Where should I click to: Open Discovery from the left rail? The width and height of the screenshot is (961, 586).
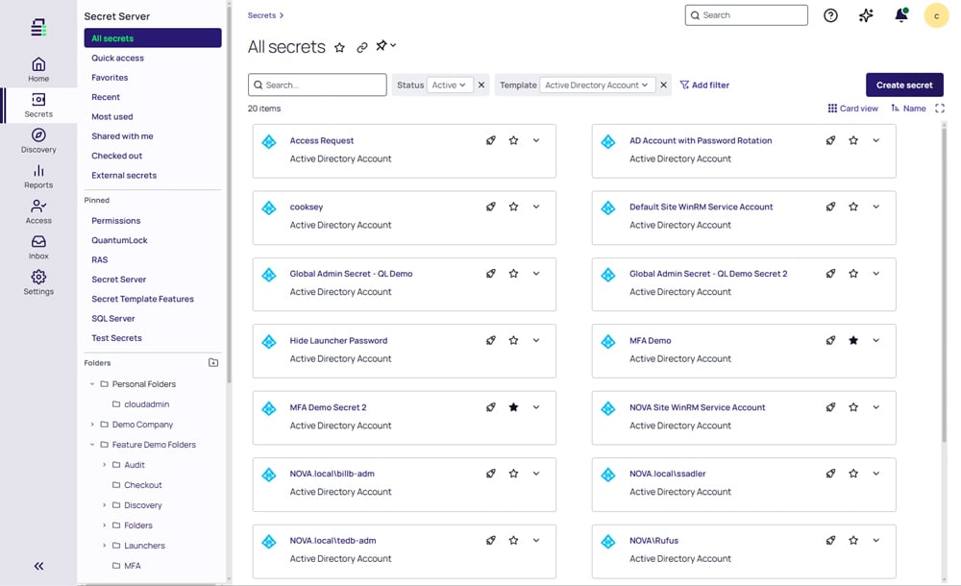(38, 137)
